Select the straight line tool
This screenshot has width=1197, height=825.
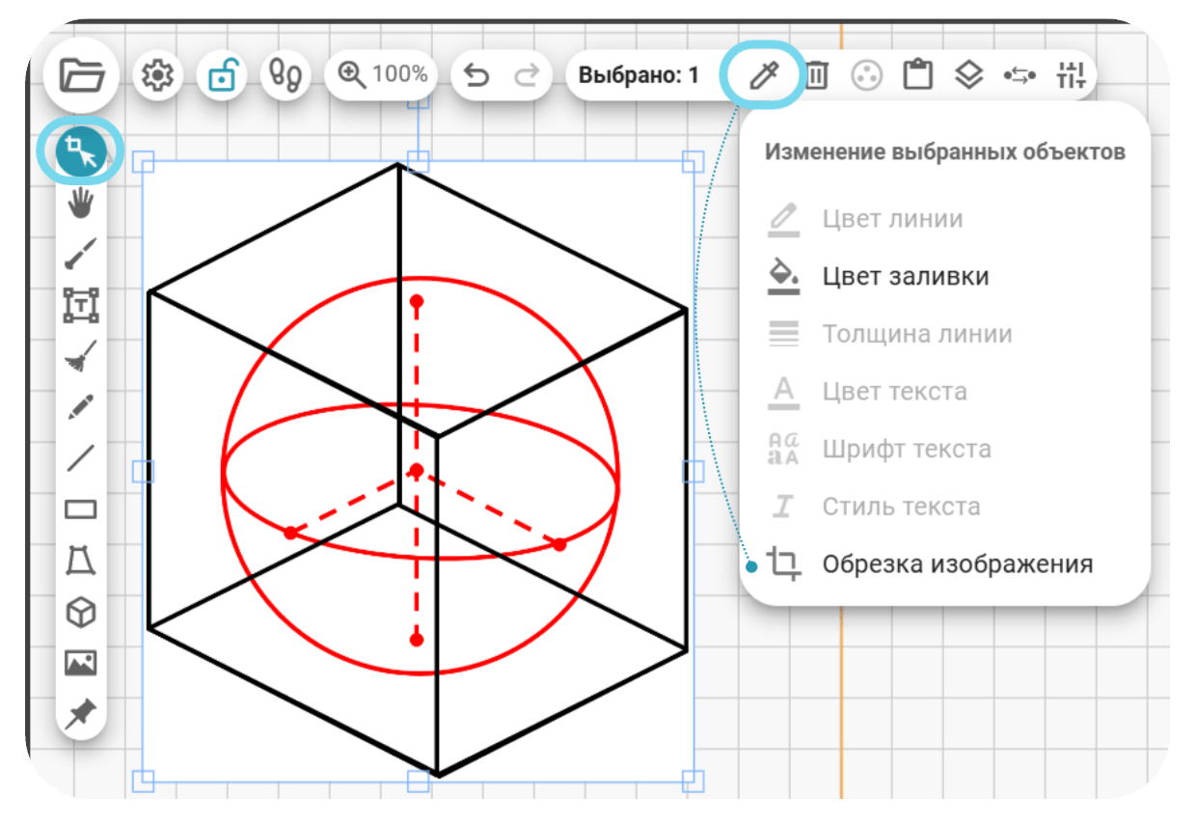pyautogui.click(x=81, y=458)
